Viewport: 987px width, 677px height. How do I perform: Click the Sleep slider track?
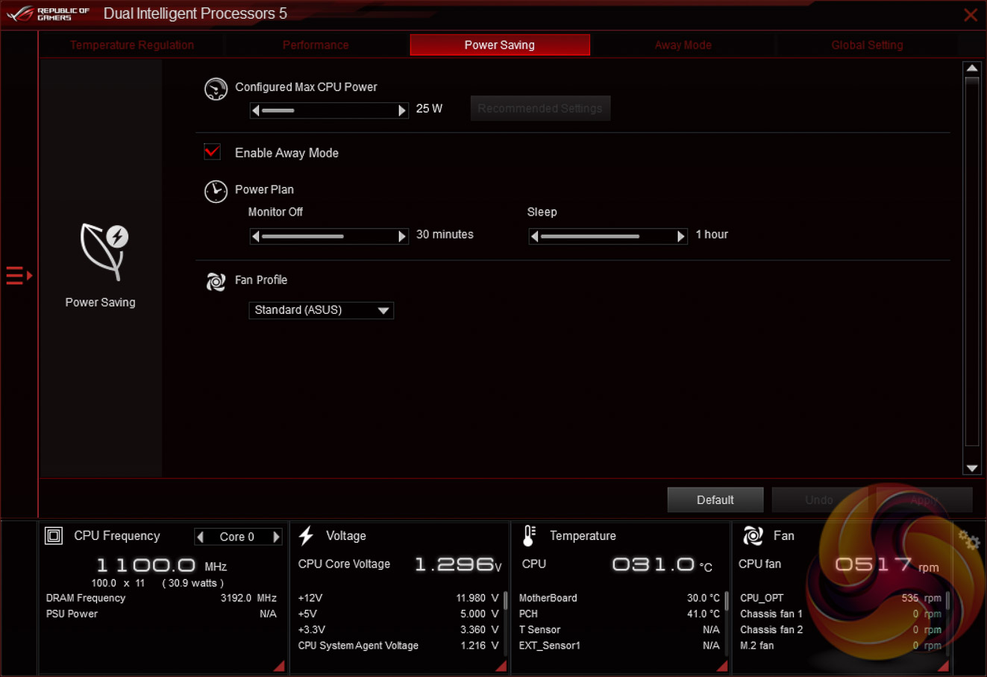click(x=607, y=236)
